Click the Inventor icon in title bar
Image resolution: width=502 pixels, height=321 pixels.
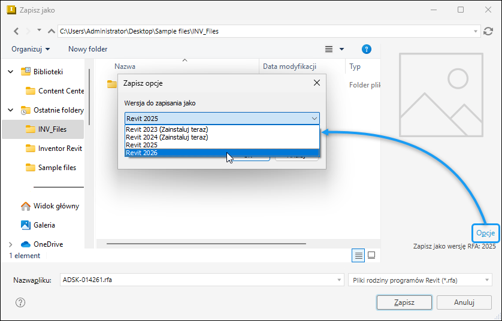coord(11,10)
